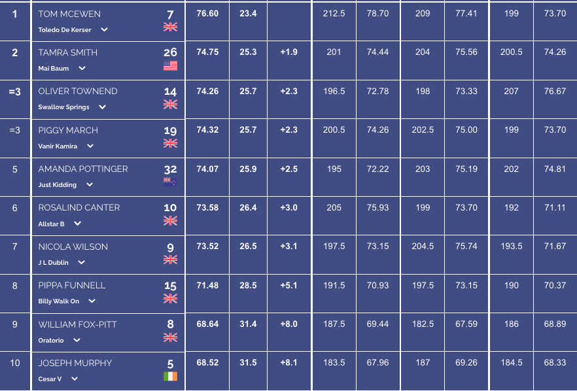
Task: Click the Irish flag beside Joseph Murphy
Action: pos(170,376)
